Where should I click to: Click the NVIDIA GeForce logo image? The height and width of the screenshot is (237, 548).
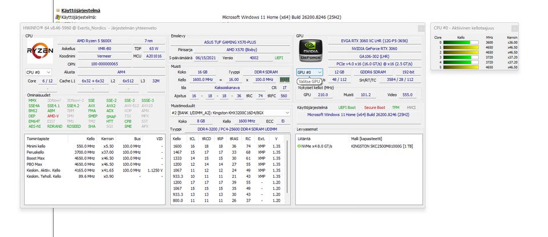[311, 51]
